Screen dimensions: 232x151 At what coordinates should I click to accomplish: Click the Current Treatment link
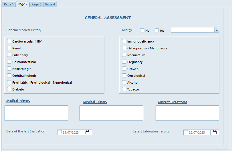pyautogui.click(x=172, y=102)
